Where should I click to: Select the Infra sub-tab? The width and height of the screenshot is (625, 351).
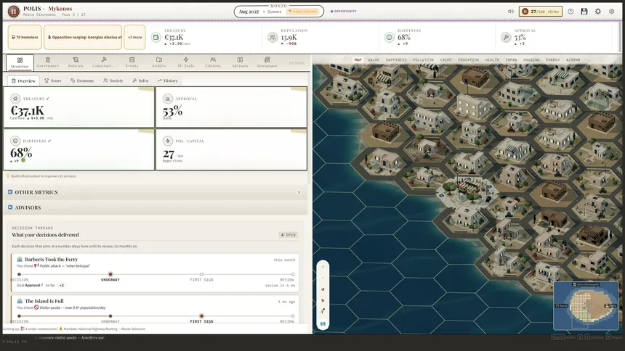click(140, 80)
